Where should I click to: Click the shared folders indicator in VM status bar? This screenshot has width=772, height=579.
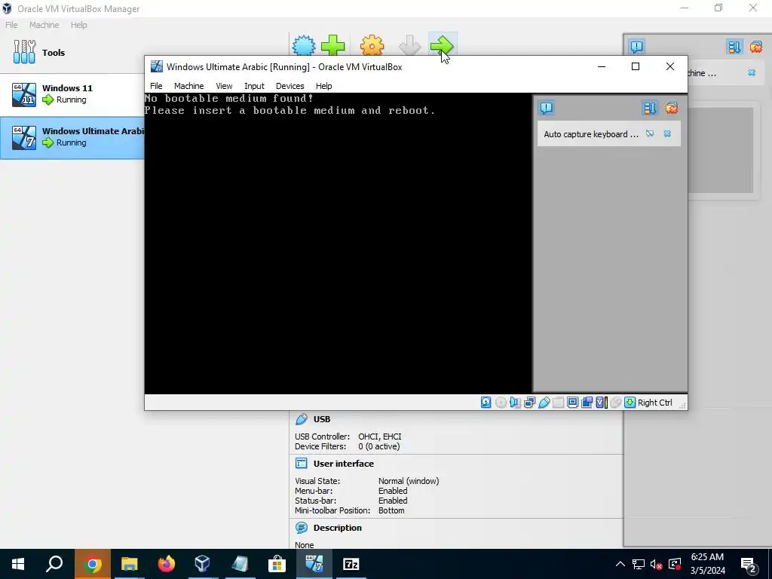[559, 403]
